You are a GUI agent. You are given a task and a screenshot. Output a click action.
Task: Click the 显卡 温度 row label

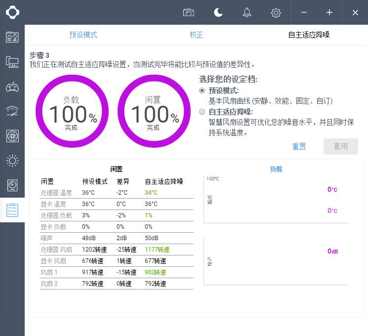[x=53, y=204]
